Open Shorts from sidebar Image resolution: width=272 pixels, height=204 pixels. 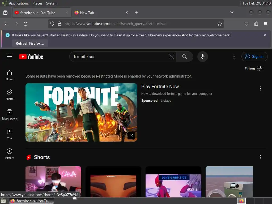[10, 95]
